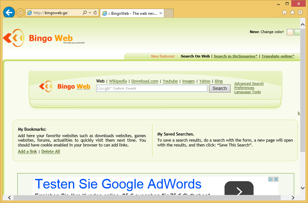Open the address bar dropdown arrow

(x=90, y=13)
